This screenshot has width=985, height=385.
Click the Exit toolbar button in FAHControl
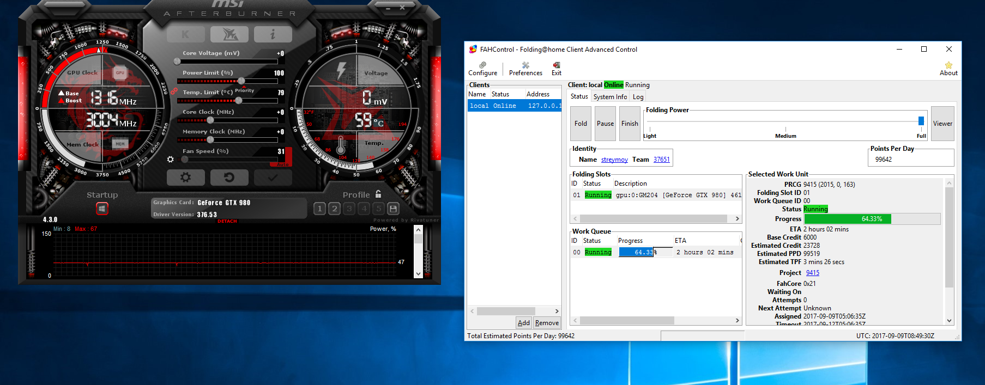coord(556,69)
